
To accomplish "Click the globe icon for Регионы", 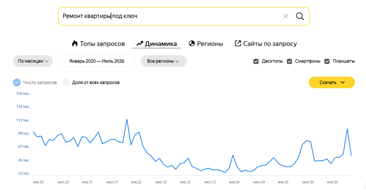I will [x=192, y=43].
